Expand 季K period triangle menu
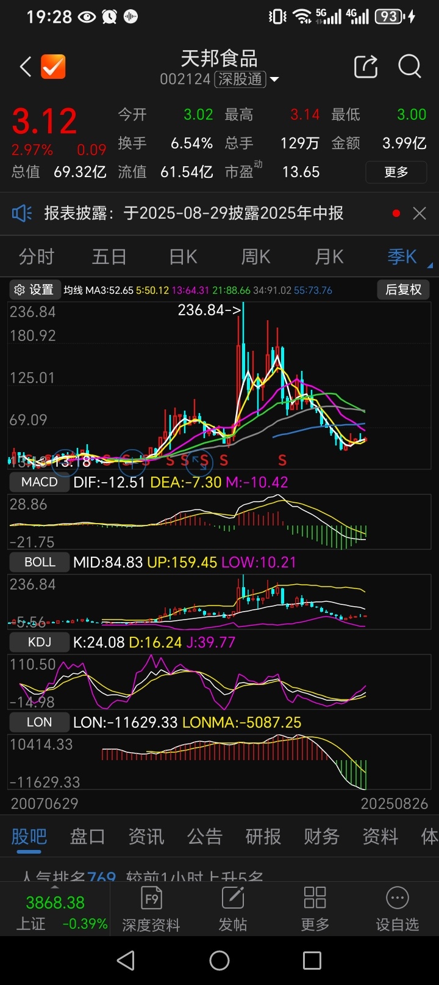Screen dimensions: 439x985 [x=430, y=265]
